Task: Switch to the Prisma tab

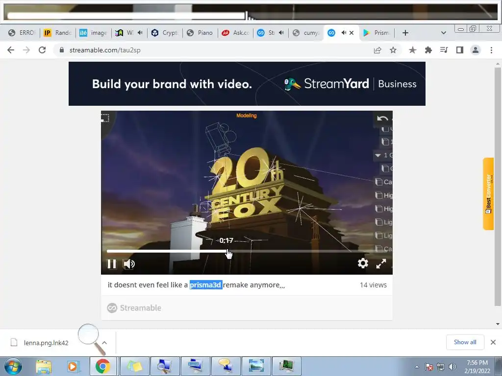Action: pyautogui.click(x=377, y=33)
